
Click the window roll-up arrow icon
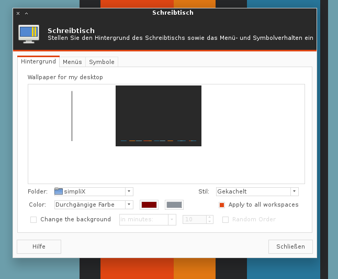pos(26,13)
